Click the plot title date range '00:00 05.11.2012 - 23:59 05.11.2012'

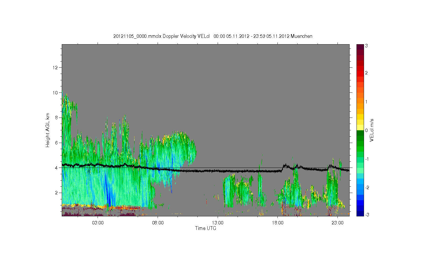pyautogui.click(x=251, y=36)
